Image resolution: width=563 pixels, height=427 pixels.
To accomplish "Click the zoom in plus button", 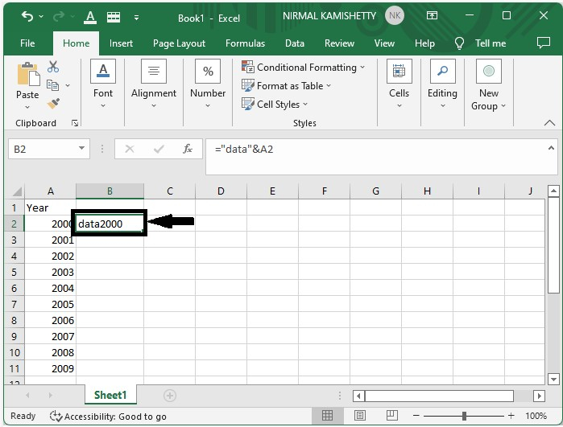I will pyautogui.click(x=511, y=416).
